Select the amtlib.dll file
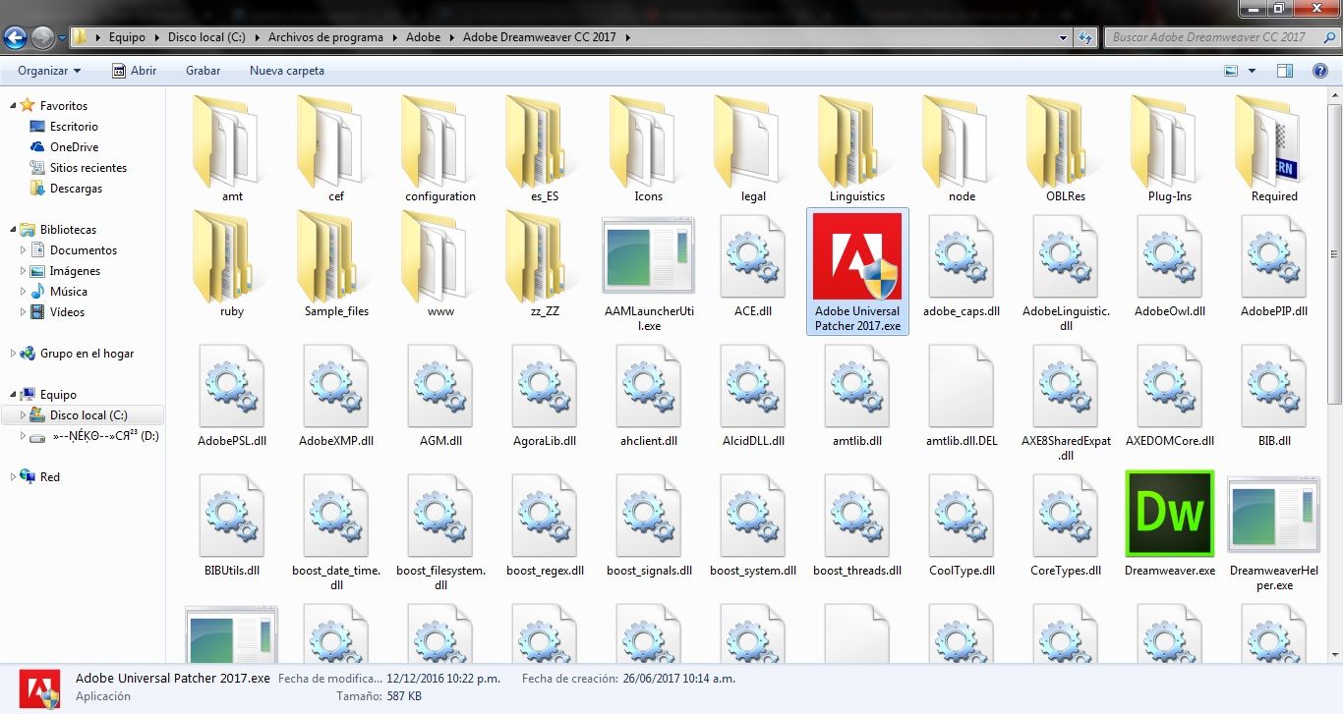The width and height of the screenshot is (1343, 714). 857,396
